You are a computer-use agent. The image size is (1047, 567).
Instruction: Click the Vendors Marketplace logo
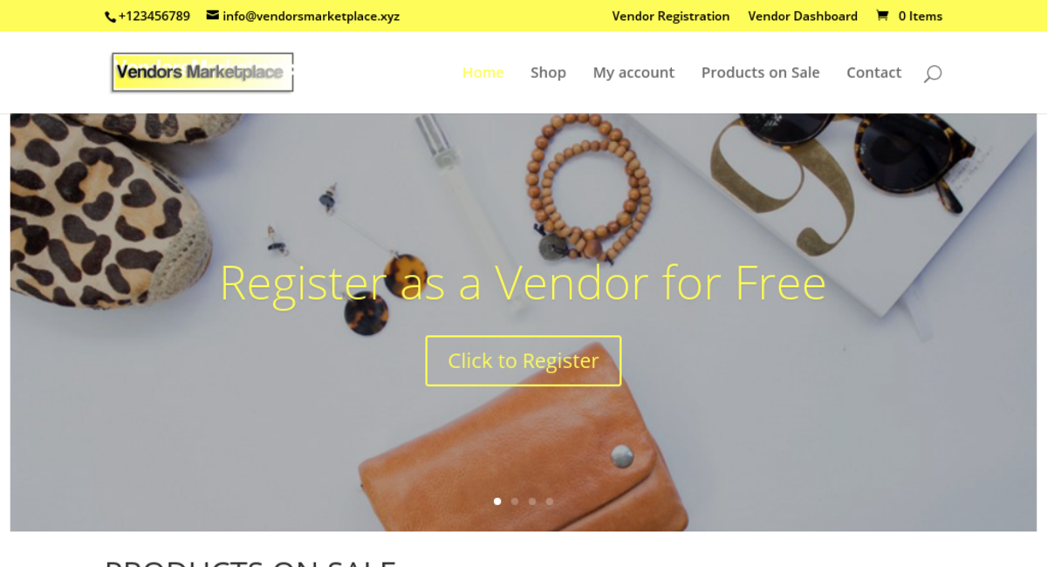tap(202, 72)
